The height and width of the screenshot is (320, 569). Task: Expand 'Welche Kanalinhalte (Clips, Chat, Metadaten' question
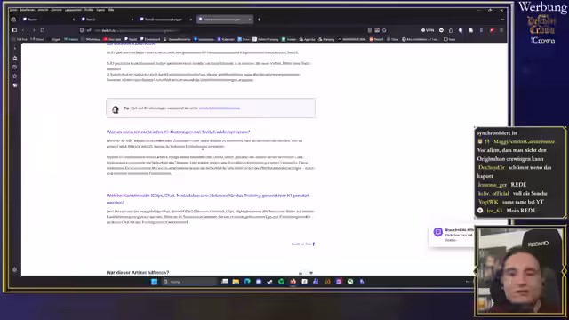(x=207, y=199)
